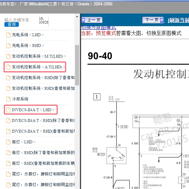
Task: Click document icon beside 充电系统 <LHD>
Action: (8, 35)
